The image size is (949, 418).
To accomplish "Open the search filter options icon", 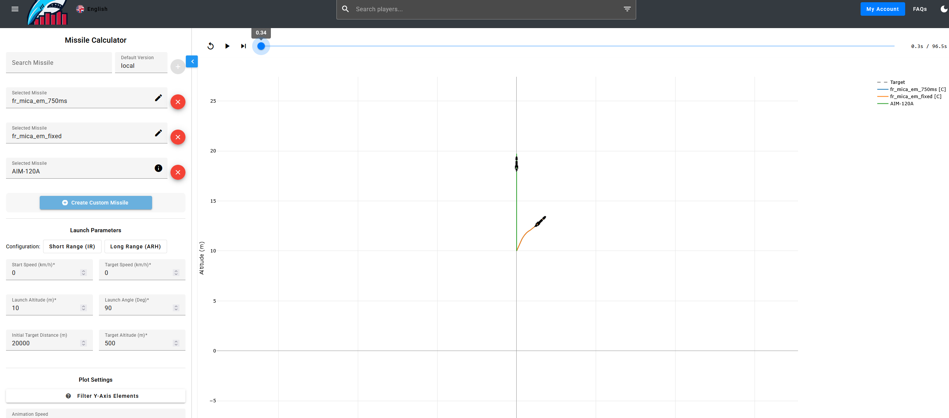I will pos(627,9).
